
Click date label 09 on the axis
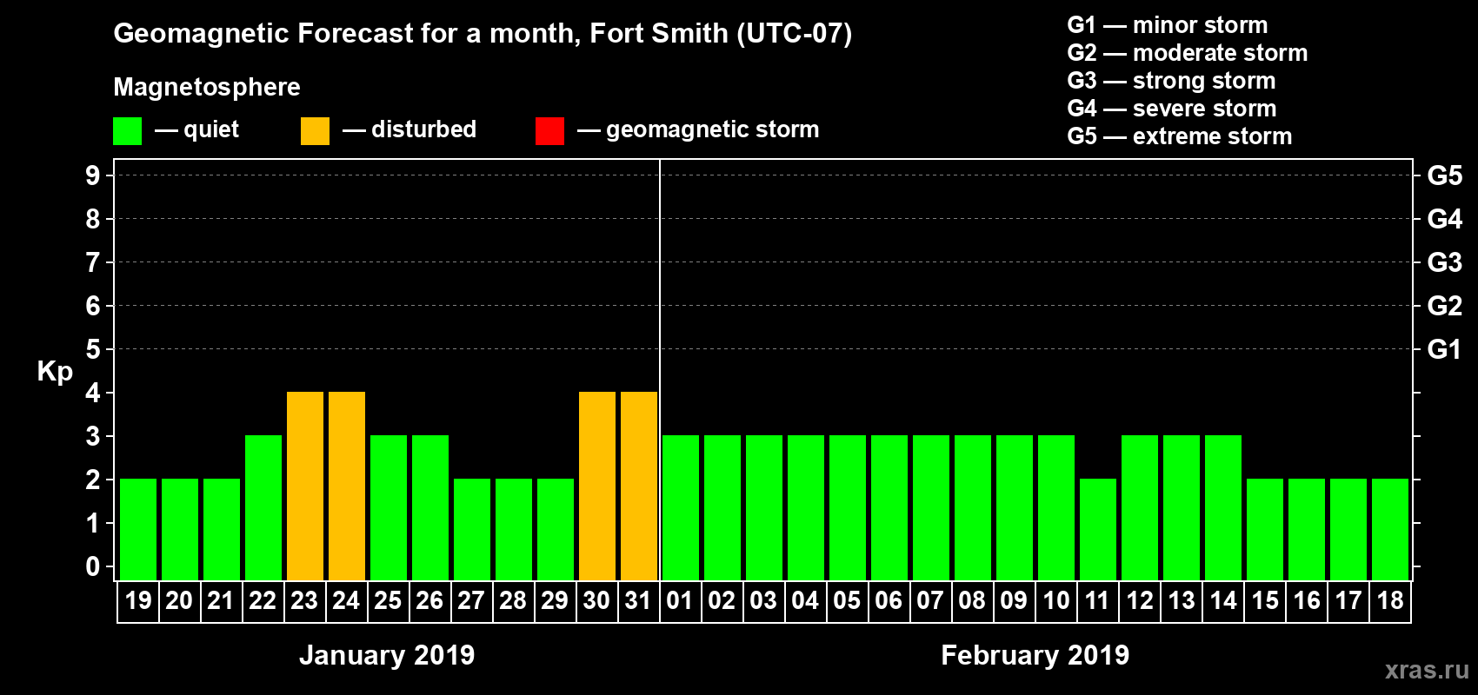(1014, 600)
